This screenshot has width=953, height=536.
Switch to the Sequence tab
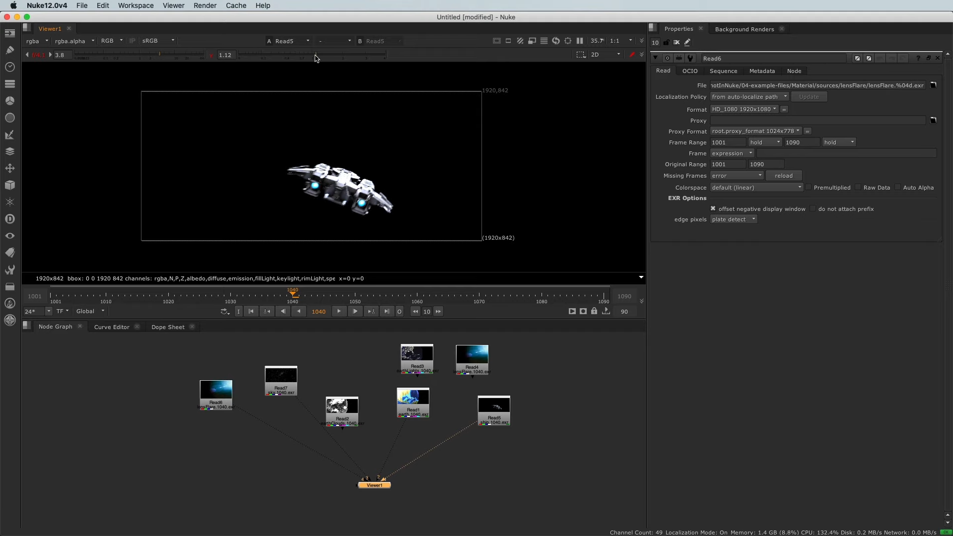coord(723,71)
